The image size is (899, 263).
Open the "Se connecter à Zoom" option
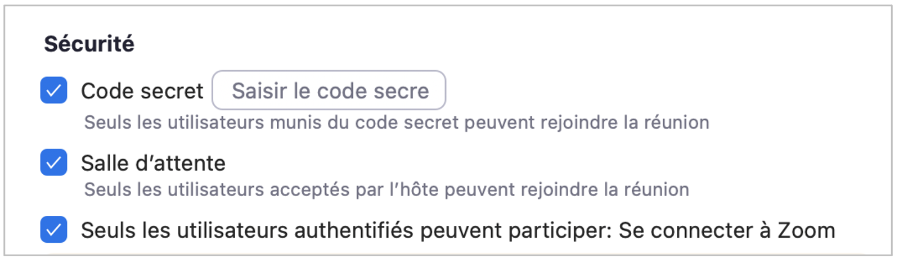(726, 230)
